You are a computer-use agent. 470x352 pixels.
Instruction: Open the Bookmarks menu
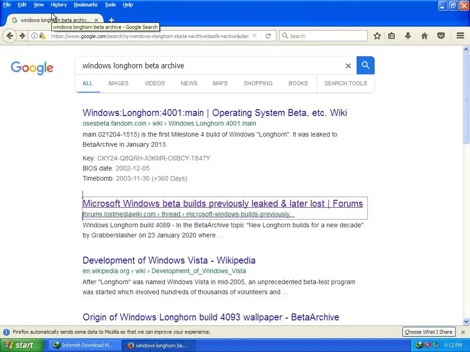(x=85, y=5)
